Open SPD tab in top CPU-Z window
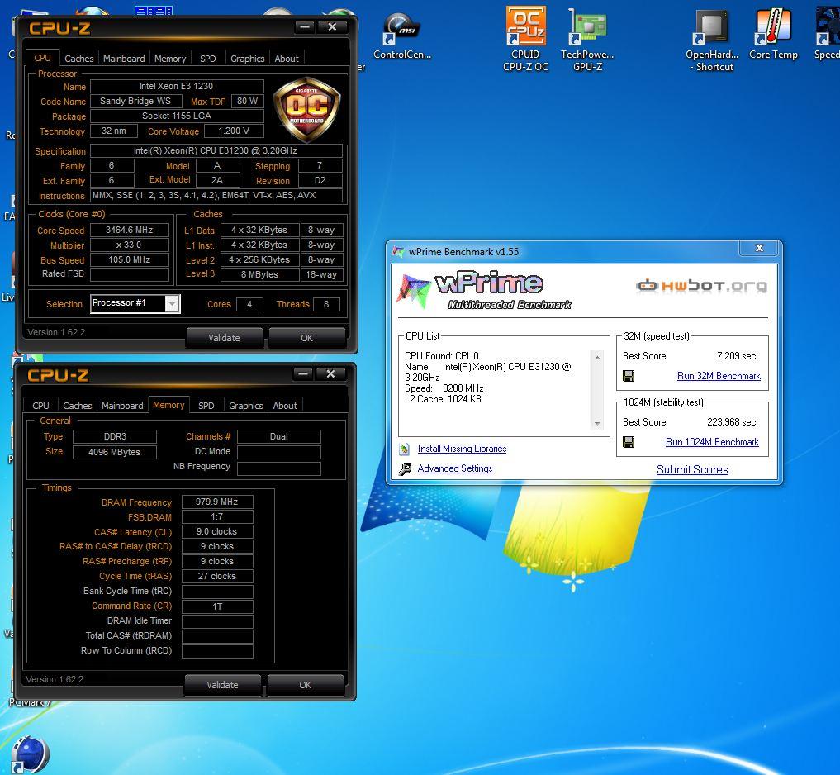Image resolution: width=840 pixels, height=775 pixels. coord(208,59)
